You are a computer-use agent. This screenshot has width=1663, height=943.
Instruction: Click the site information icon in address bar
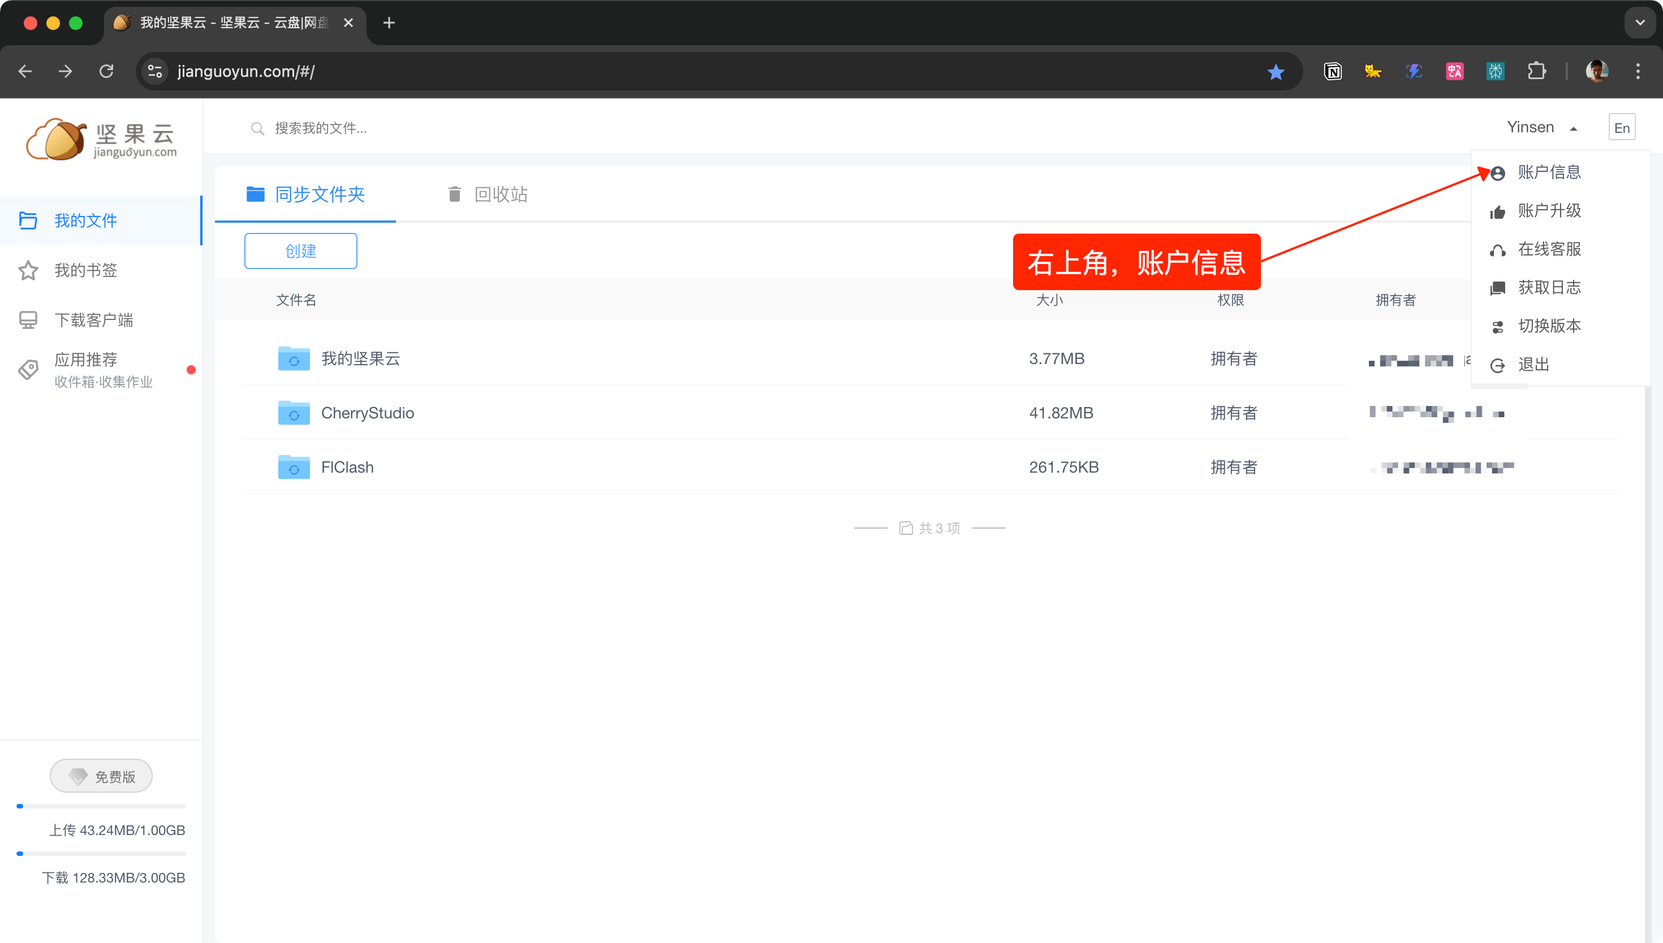(155, 71)
